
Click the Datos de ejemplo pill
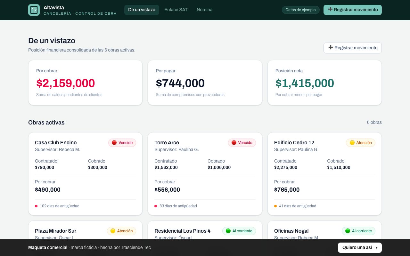pos(300,10)
